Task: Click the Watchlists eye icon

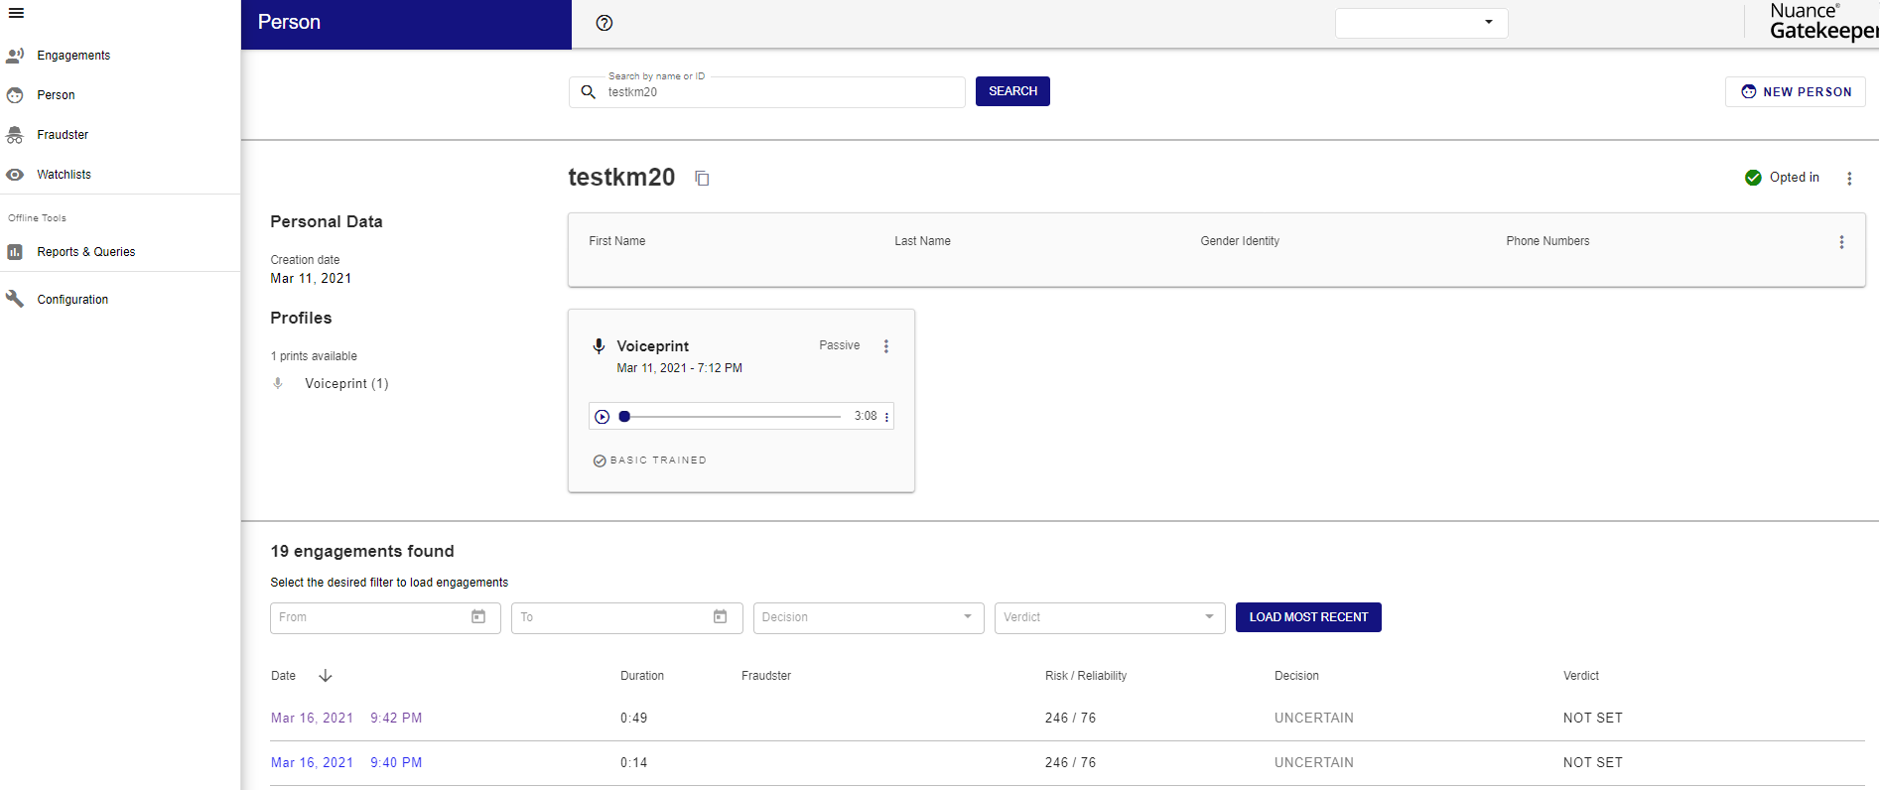Action: [15, 175]
